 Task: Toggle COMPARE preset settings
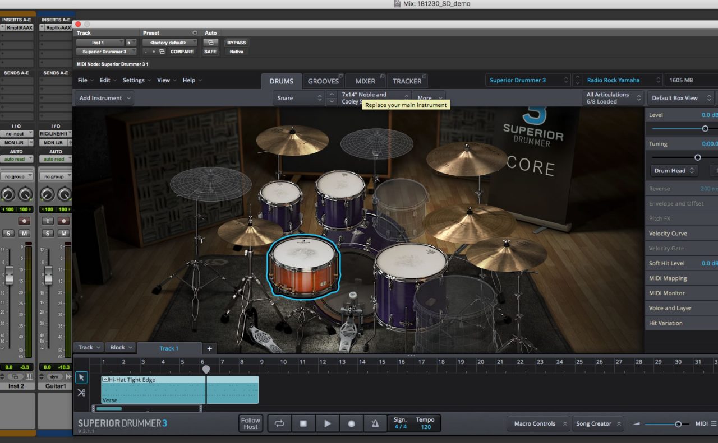pyautogui.click(x=182, y=52)
